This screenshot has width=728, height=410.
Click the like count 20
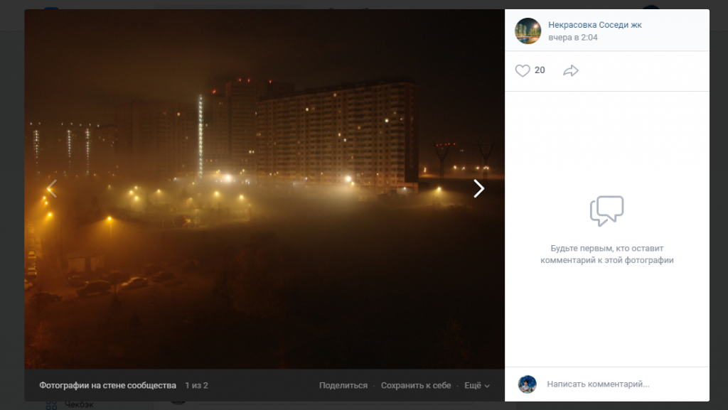[x=540, y=70]
